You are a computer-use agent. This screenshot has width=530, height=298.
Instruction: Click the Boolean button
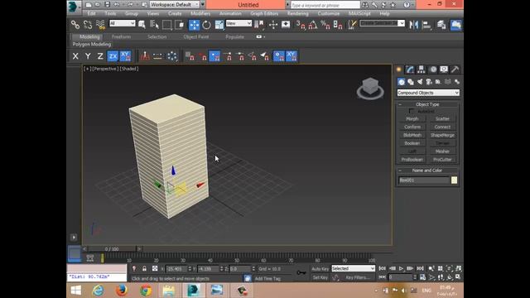point(412,143)
